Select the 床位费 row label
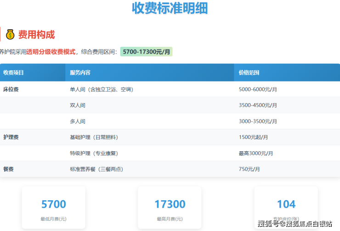This screenshot has height=231, width=340. click(11, 89)
